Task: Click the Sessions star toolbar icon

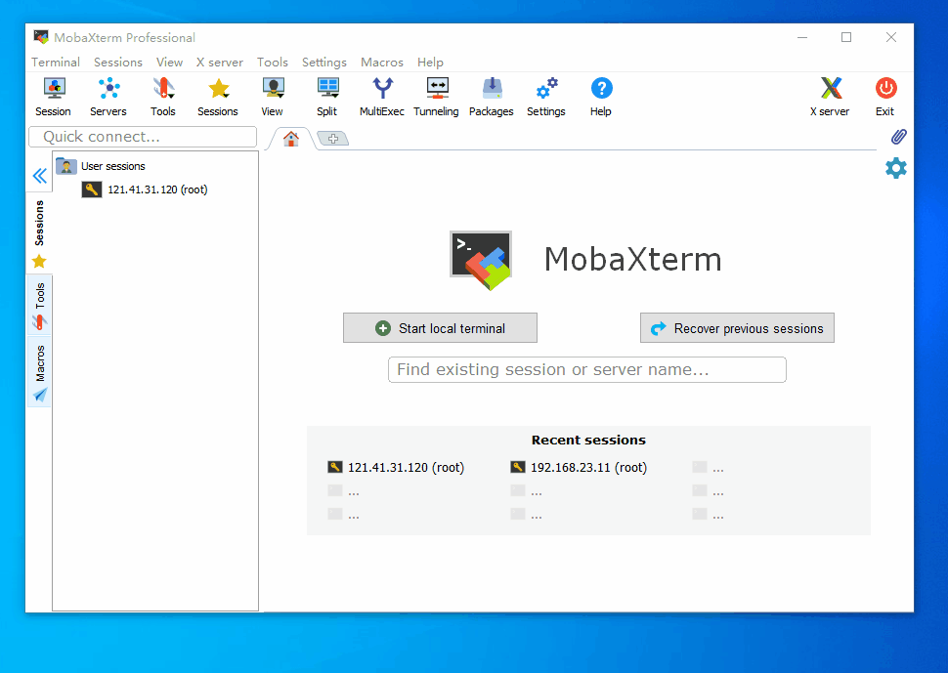Action: click(x=218, y=97)
